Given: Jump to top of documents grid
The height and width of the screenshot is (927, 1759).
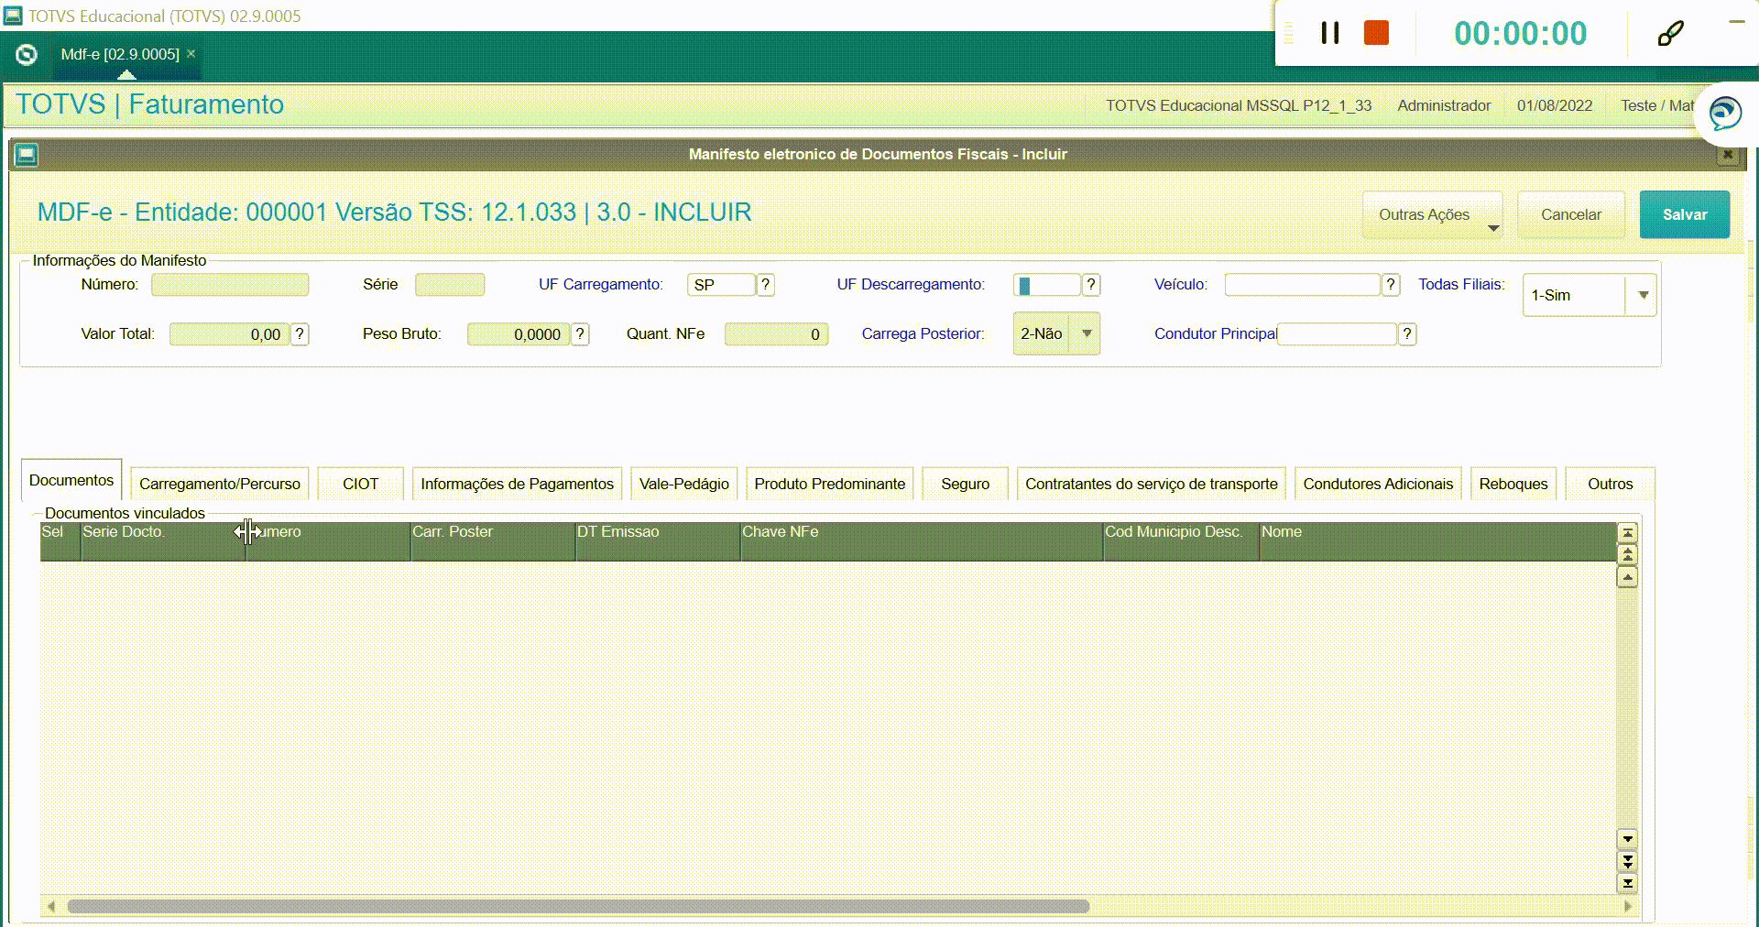Looking at the screenshot, I should pyautogui.click(x=1627, y=532).
